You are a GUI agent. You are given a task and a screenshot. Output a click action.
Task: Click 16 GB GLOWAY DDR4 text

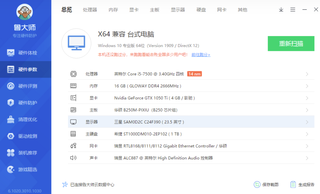tap(148, 86)
